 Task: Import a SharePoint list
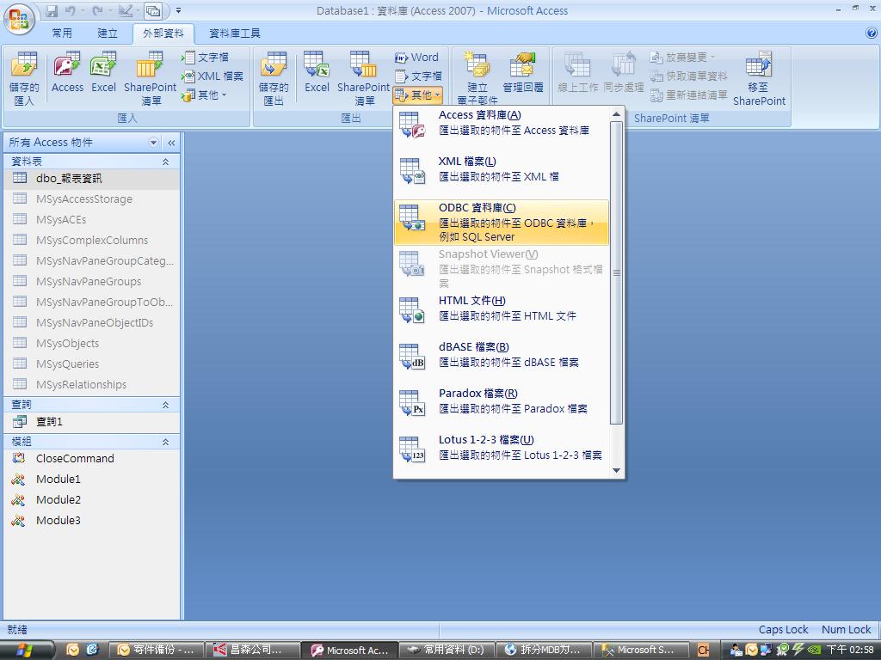point(150,78)
